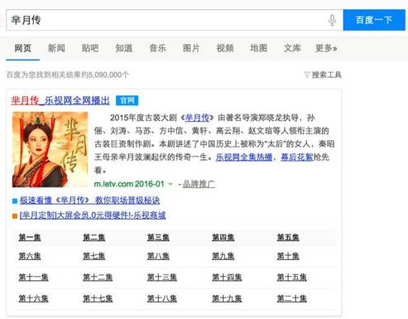Open [芈月定制]大屏会员,0元得硬件 link
Image resolution: width=408 pixels, height=319 pixels.
[x=93, y=215]
